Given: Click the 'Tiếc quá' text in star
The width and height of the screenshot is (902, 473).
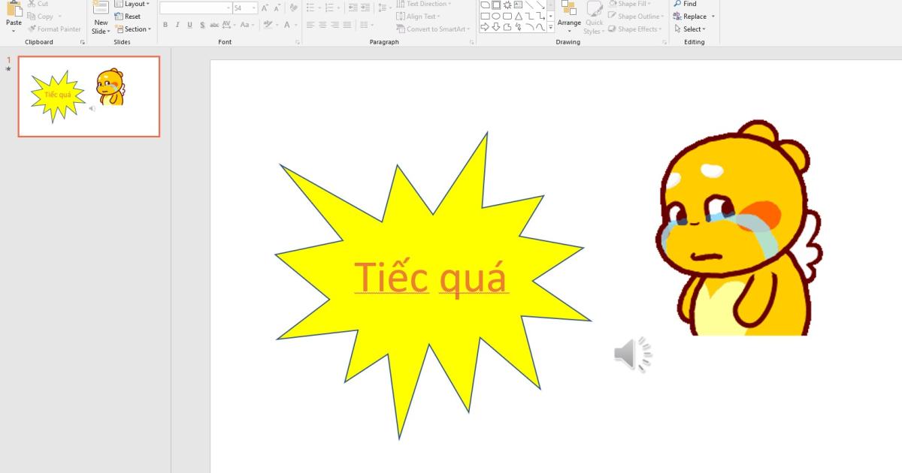Looking at the screenshot, I should point(431,278).
